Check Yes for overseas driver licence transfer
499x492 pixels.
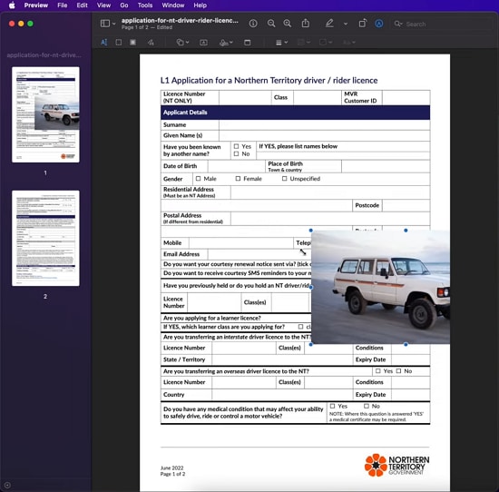[377, 370]
